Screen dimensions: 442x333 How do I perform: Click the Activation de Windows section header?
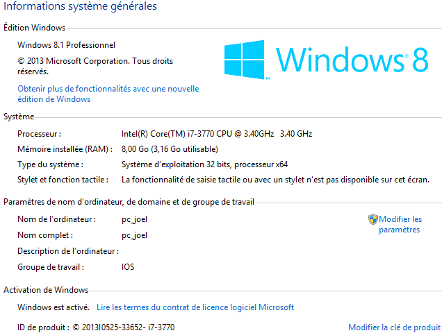click(x=46, y=290)
